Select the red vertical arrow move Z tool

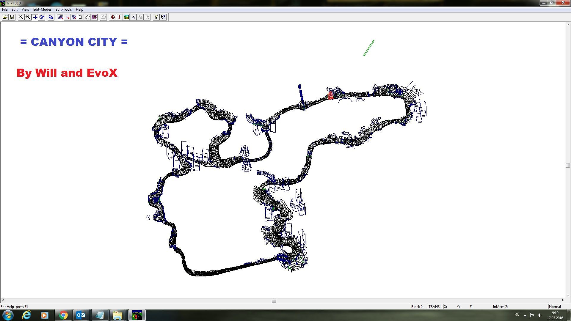119,17
